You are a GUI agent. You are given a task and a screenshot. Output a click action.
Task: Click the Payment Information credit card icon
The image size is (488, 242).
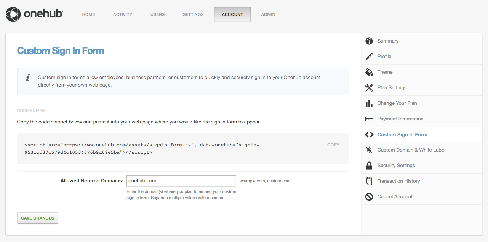tap(369, 119)
